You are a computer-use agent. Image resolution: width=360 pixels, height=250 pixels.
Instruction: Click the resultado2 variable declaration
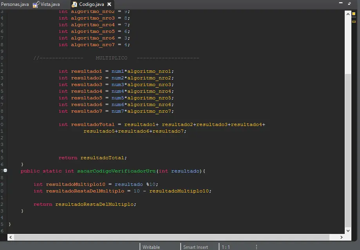(x=86, y=78)
